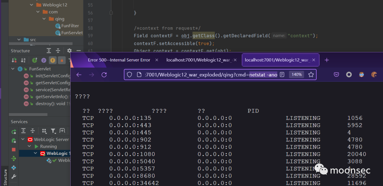Toggle reader view in the address bar
The height and width of the screenshot is (186, 383).
282,75
